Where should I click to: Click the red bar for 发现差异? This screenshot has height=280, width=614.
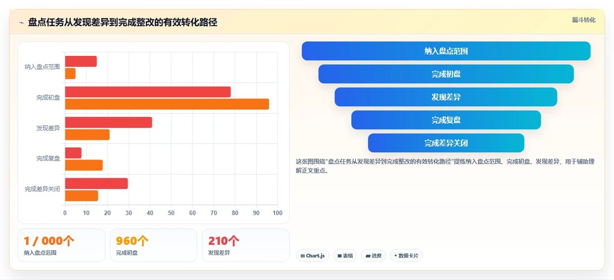(109, 122)
